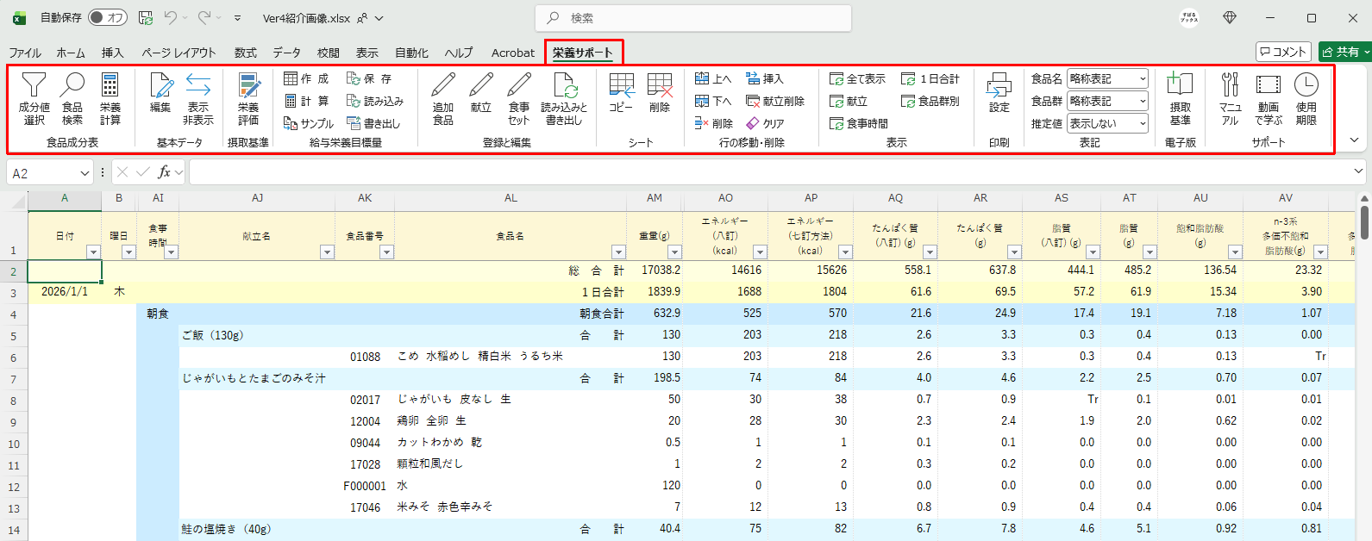
Task: Open the データ tab
Action: click(287, 53)
